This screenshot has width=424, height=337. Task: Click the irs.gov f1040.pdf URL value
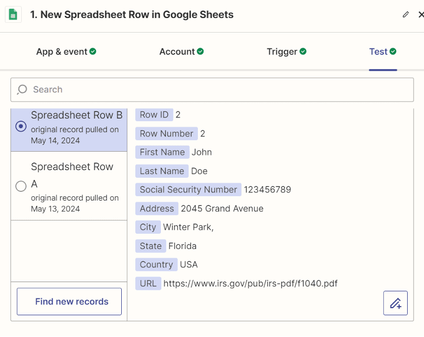coord(250,283)
